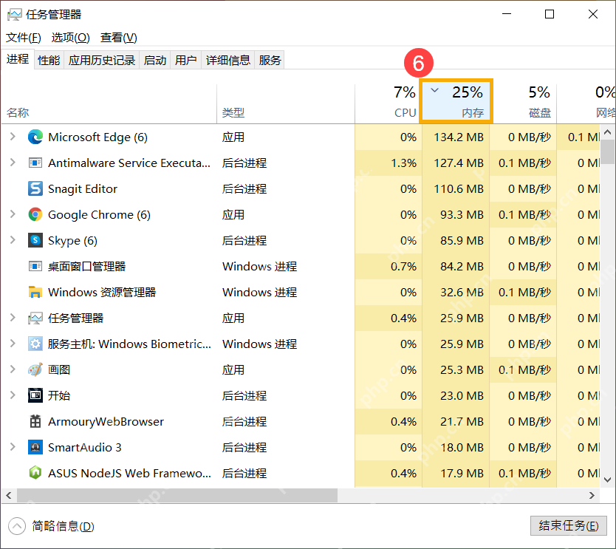Screen dimensions: 616x549
Task: Select the Windows 资源管理器 process name
Action: pyautogui.click(x=102, y=293)
